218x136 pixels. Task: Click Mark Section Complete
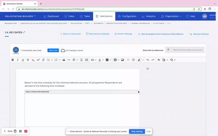(97, 34)
